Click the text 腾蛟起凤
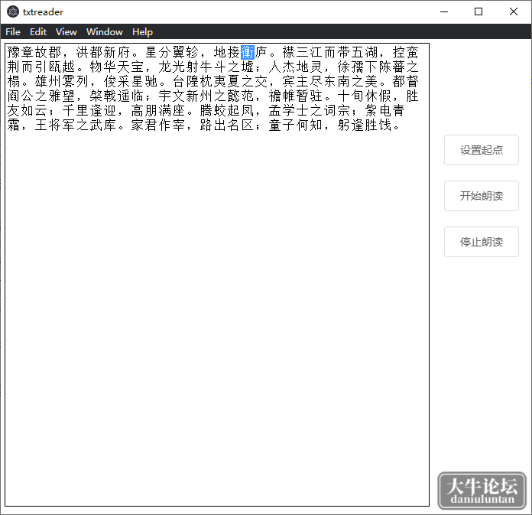The height and width of the screenshot is (515, 532). tap(227, 111)
